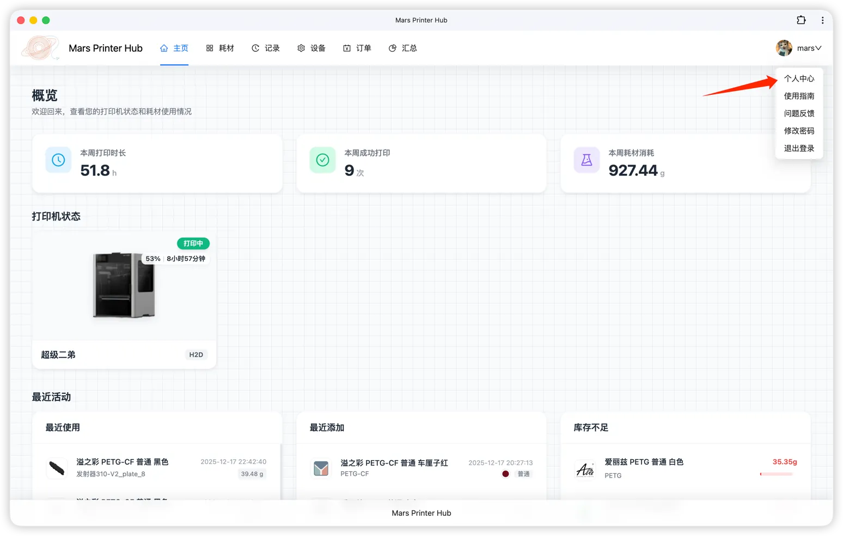Open the extensions puzzle icon in title bar

point(801,20)
